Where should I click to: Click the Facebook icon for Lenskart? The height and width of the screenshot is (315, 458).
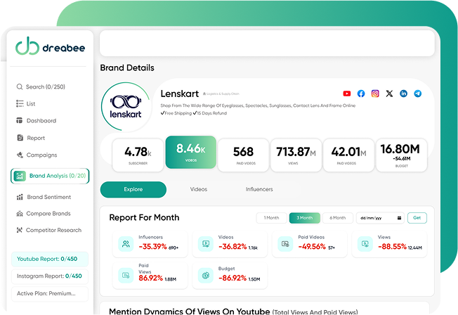click(x=361, y=94)
